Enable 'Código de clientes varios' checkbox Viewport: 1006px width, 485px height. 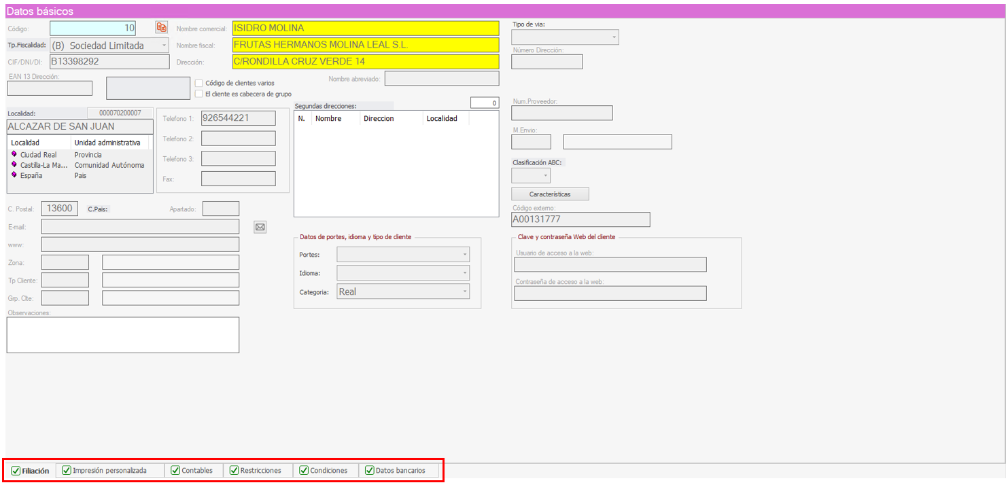pyautogui.click(x=198, y=83)
